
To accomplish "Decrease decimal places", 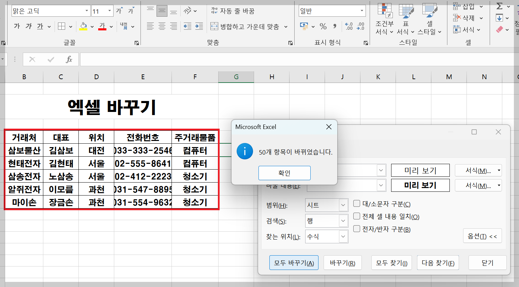I will [360, 26].
